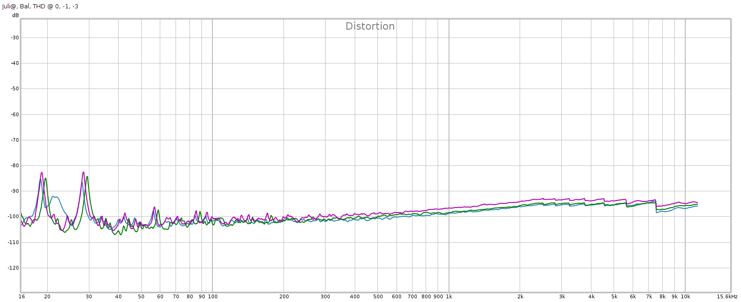Click the '9k' frequency axis label
The image size is (741, 302).
(675, 297)
